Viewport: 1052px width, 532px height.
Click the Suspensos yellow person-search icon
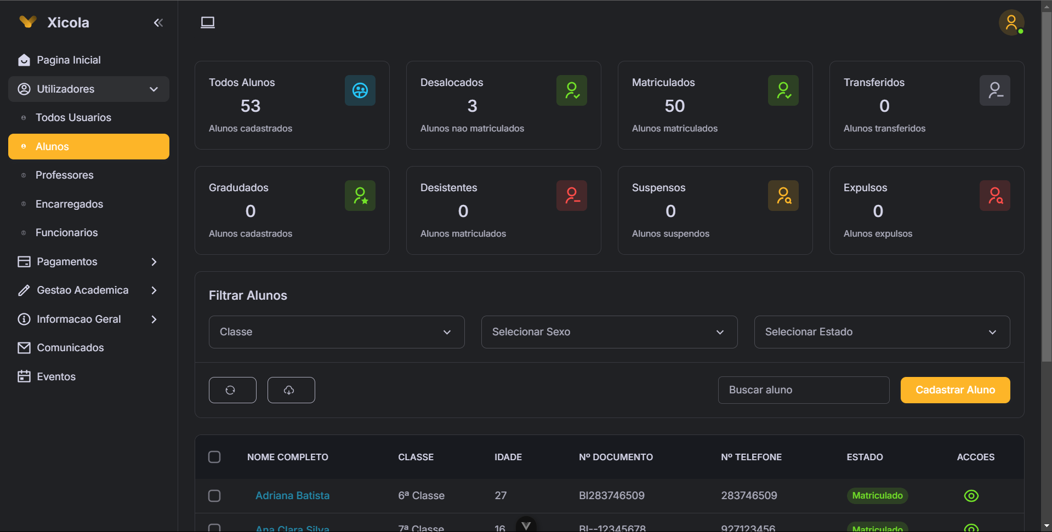[783, 195]
